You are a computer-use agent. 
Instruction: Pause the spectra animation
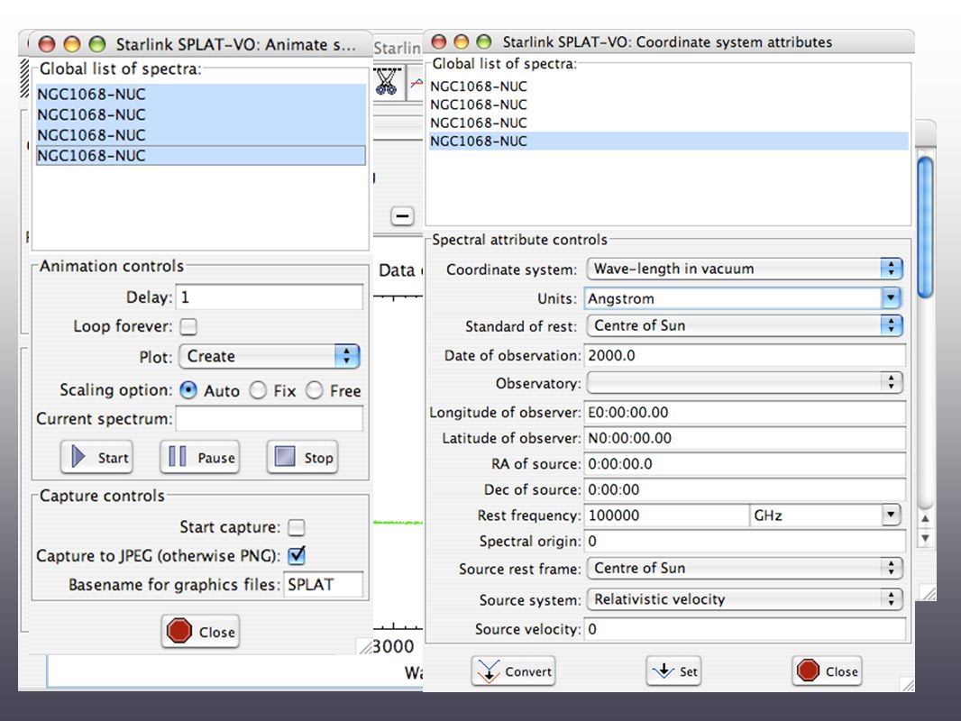pos(200,457)
